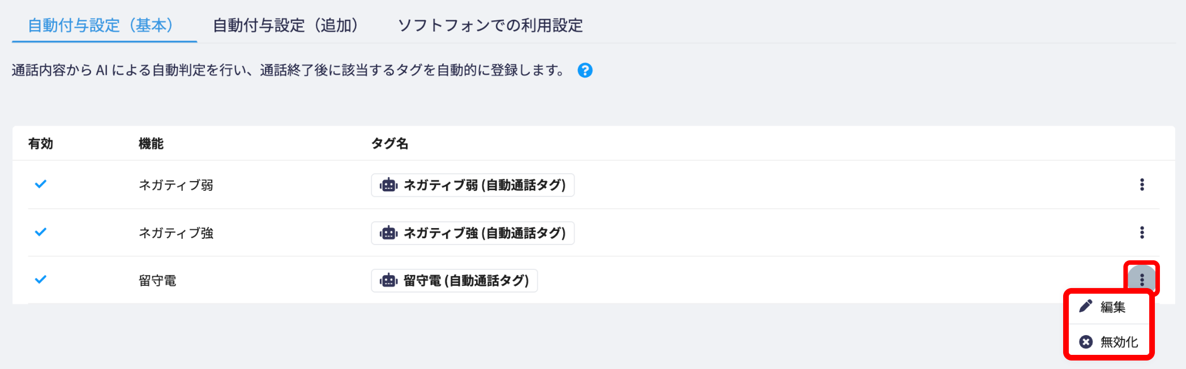This screenshot has width=1186, height=369.
Task: Click the blue help question mark icon
Action: 585,70
